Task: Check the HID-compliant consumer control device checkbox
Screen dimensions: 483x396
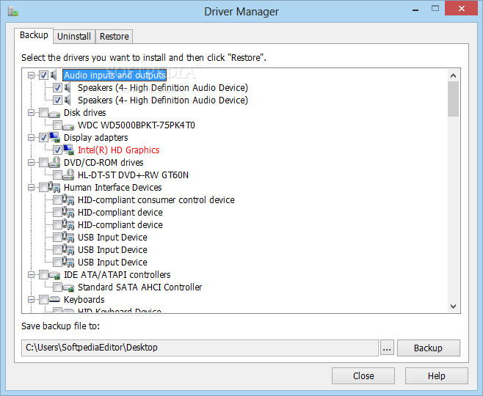Action: point(57,199)
